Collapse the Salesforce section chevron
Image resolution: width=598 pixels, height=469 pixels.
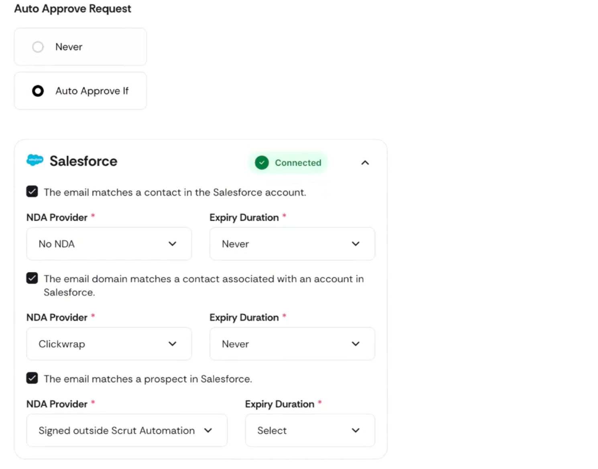pyautogui.click(x=365, y=163)
